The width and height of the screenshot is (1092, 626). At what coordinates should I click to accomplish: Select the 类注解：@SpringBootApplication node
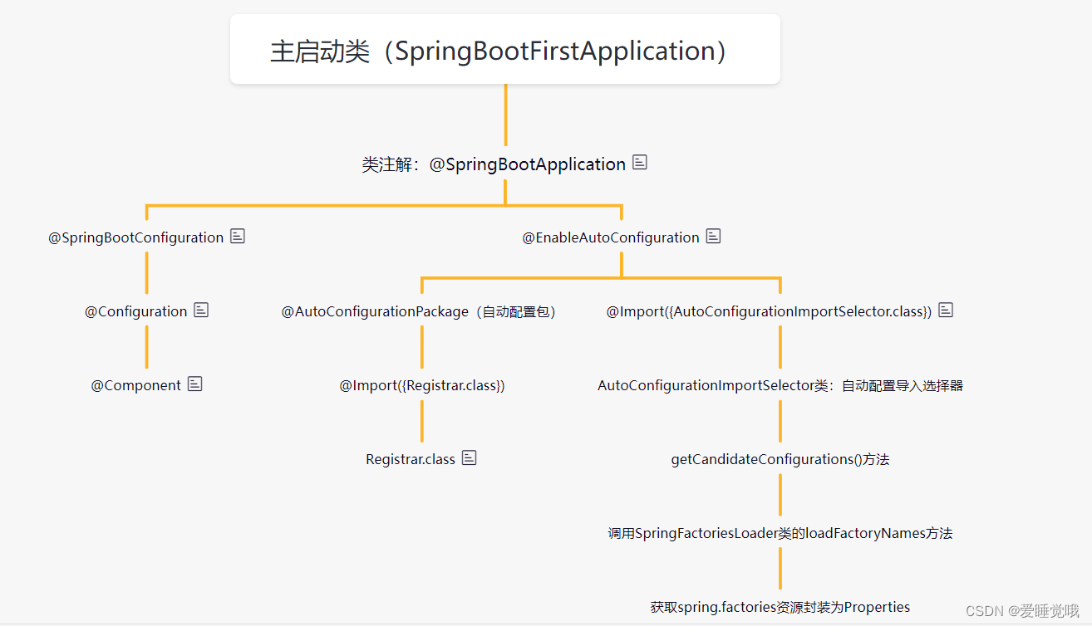(x=494, y=164)
